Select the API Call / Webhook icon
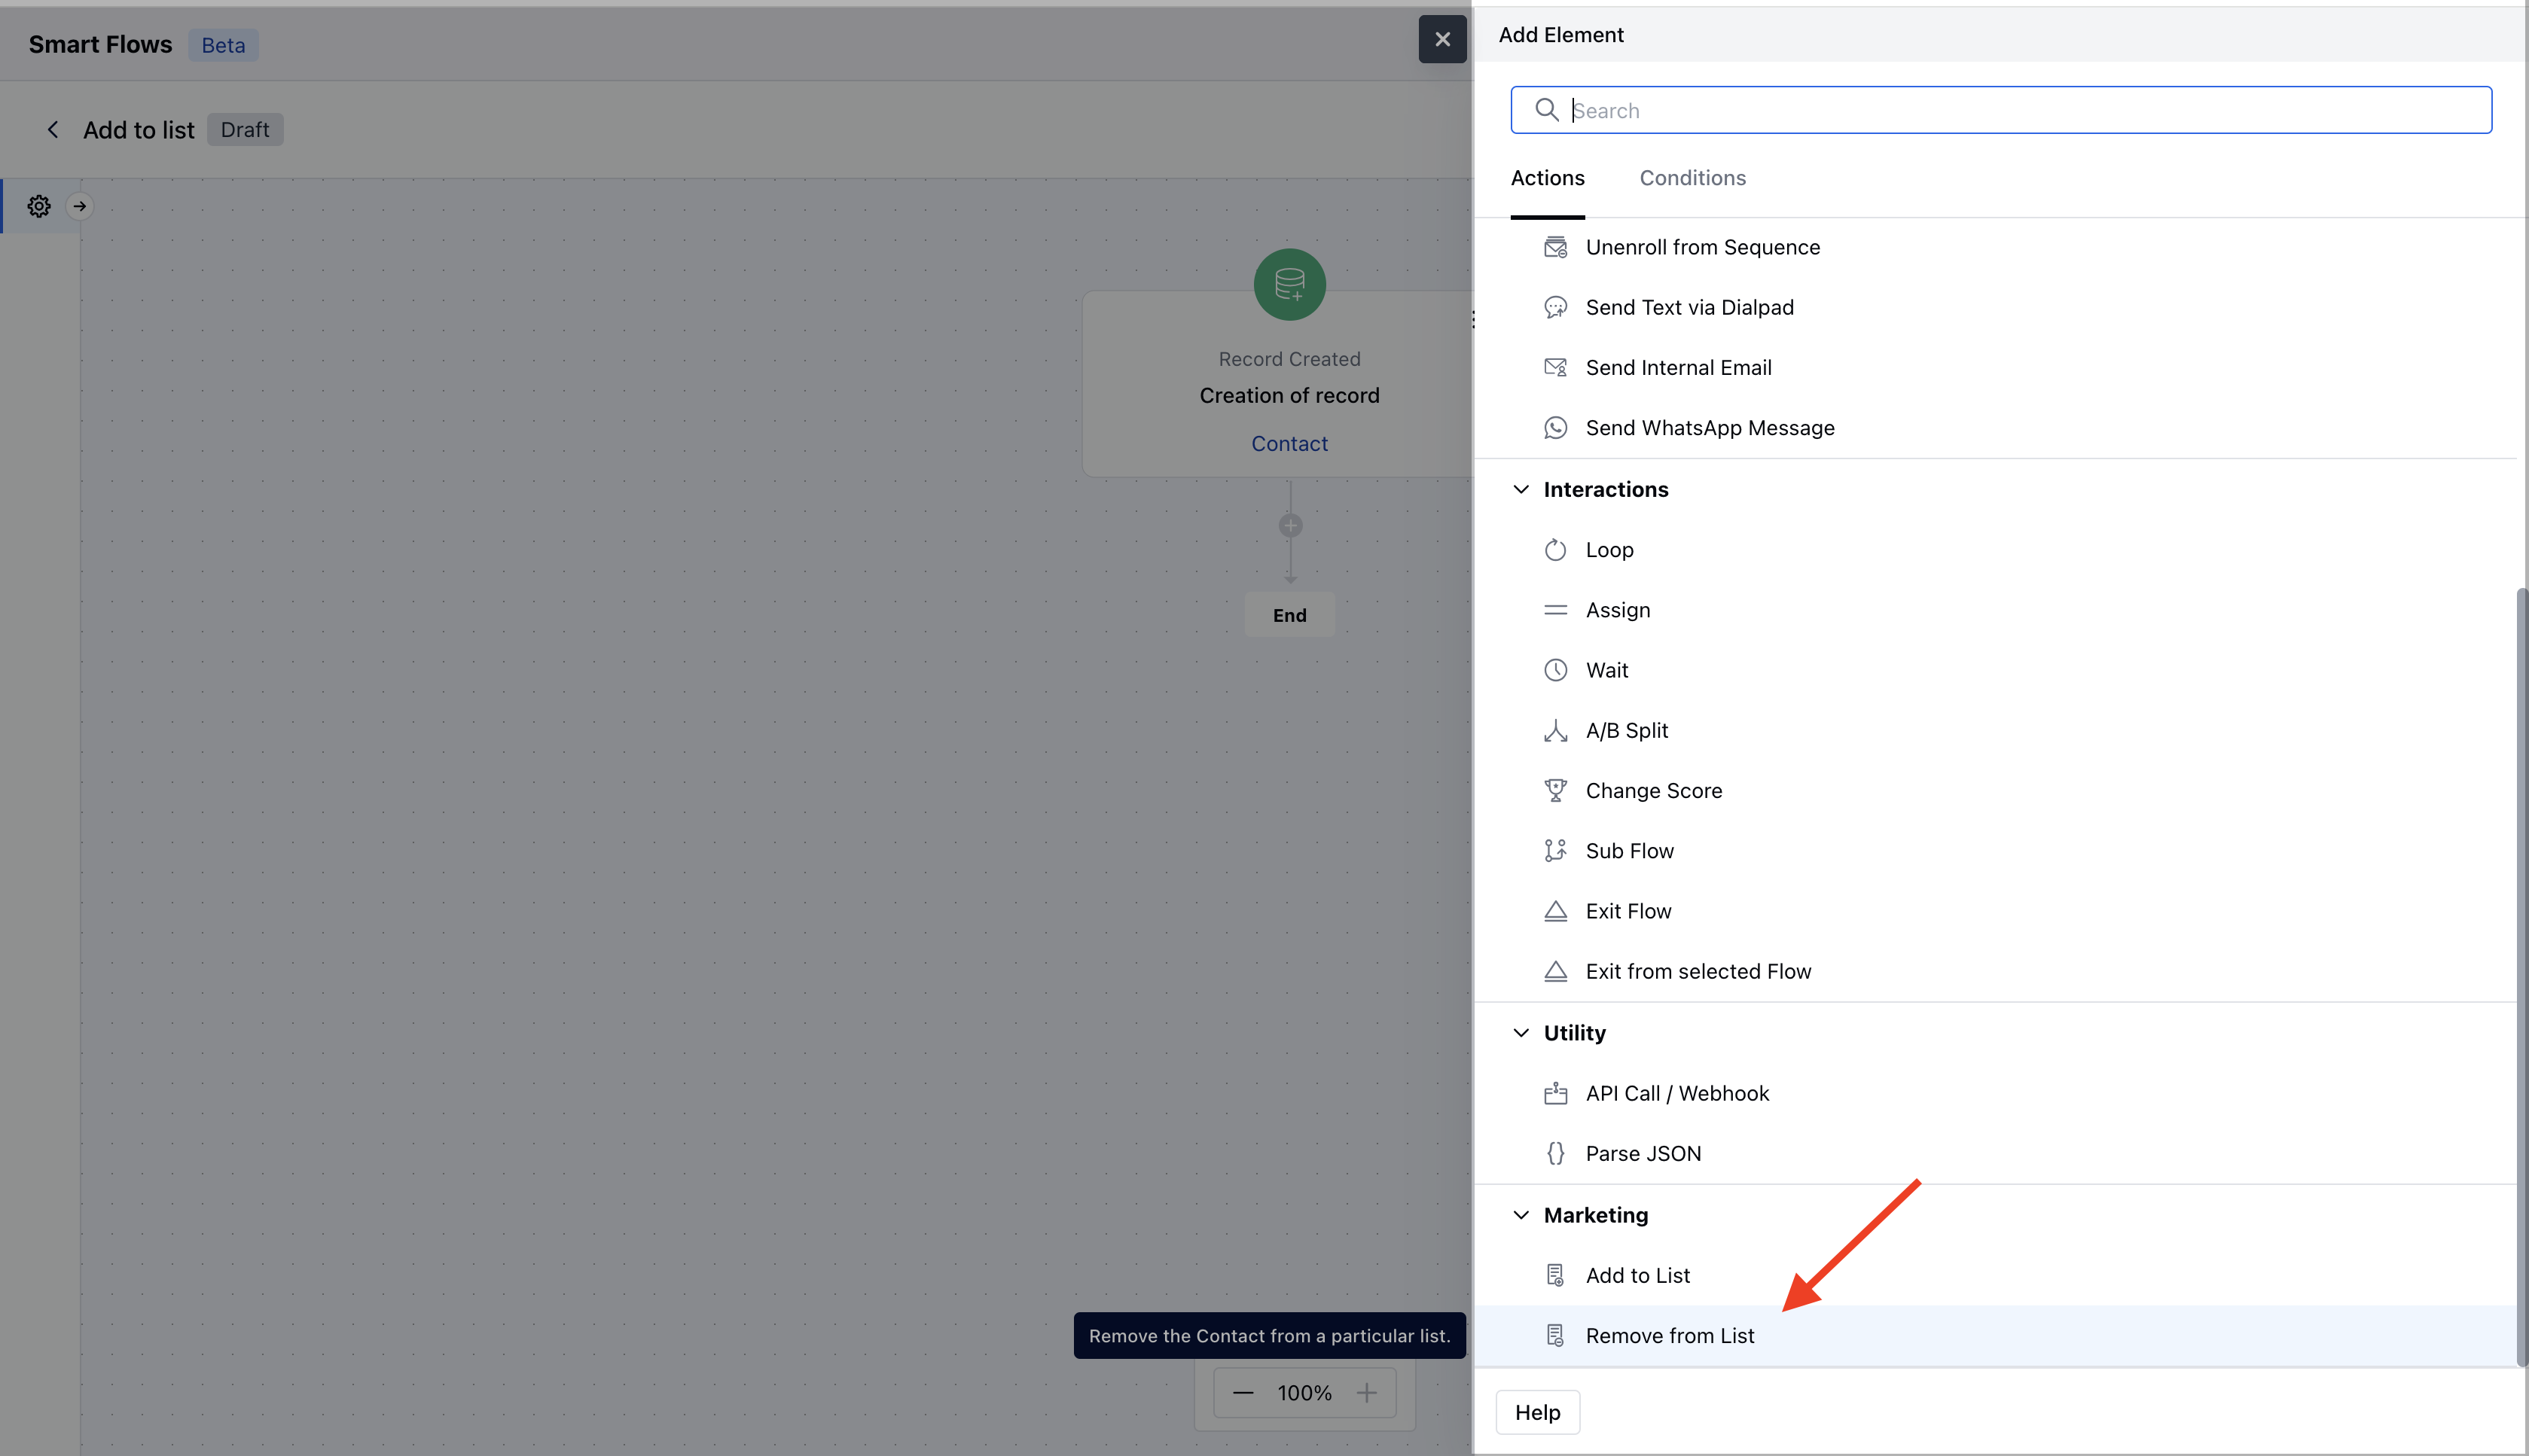The height and width of the screenshot is (1456, 2529). pos(1556,1093)
